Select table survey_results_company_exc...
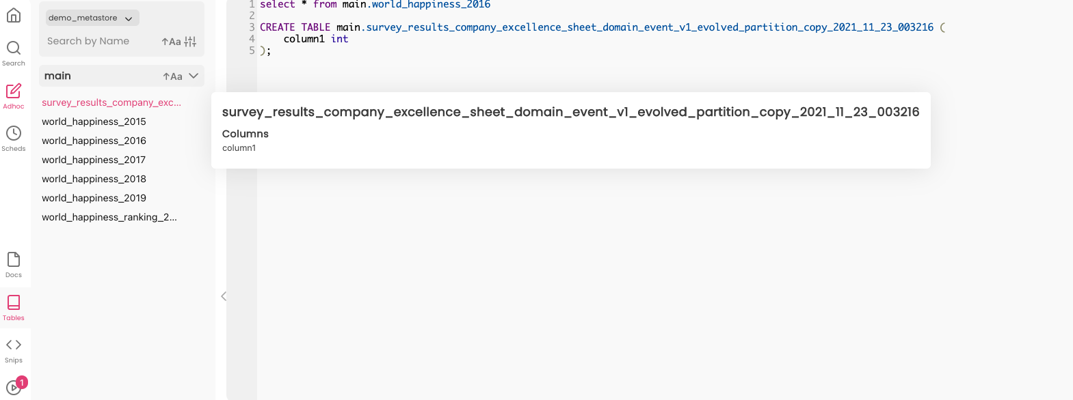Screen dimensions: 1073x400 tap(111, 102)
